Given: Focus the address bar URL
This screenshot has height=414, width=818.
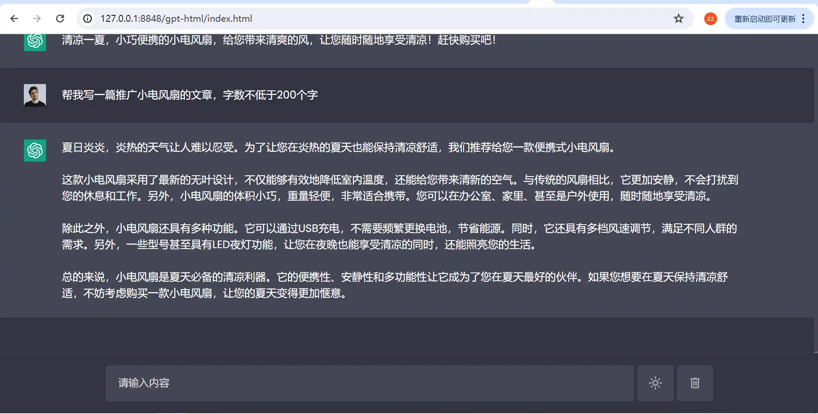Looking at the screenshot, I should 341,18.
